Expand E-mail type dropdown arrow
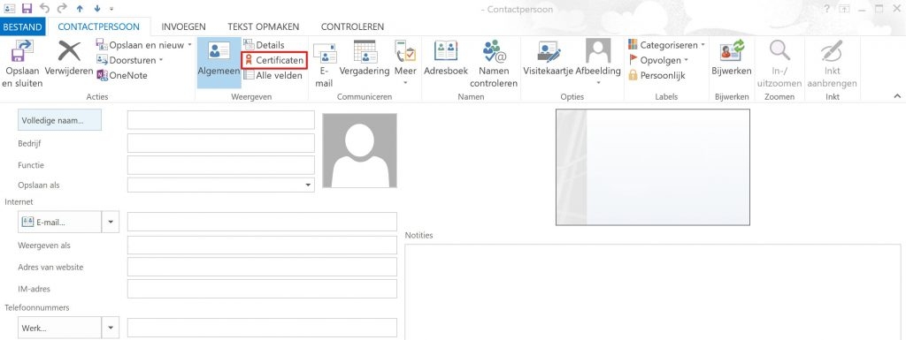This screenshot has width=906, height=340. pos(111,222)
